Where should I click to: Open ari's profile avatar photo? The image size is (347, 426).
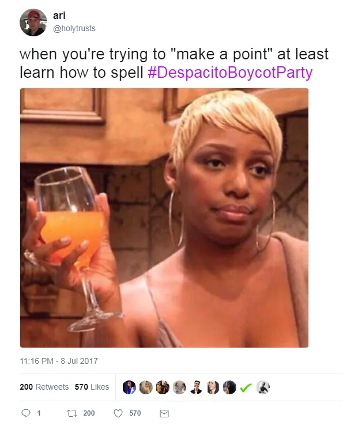coord(33,22)
